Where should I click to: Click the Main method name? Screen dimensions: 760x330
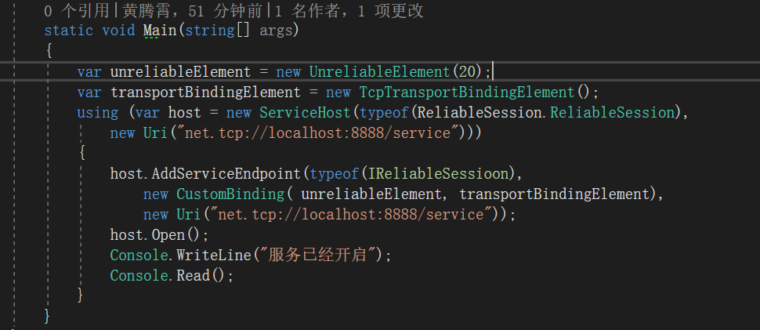pos(159,31)
